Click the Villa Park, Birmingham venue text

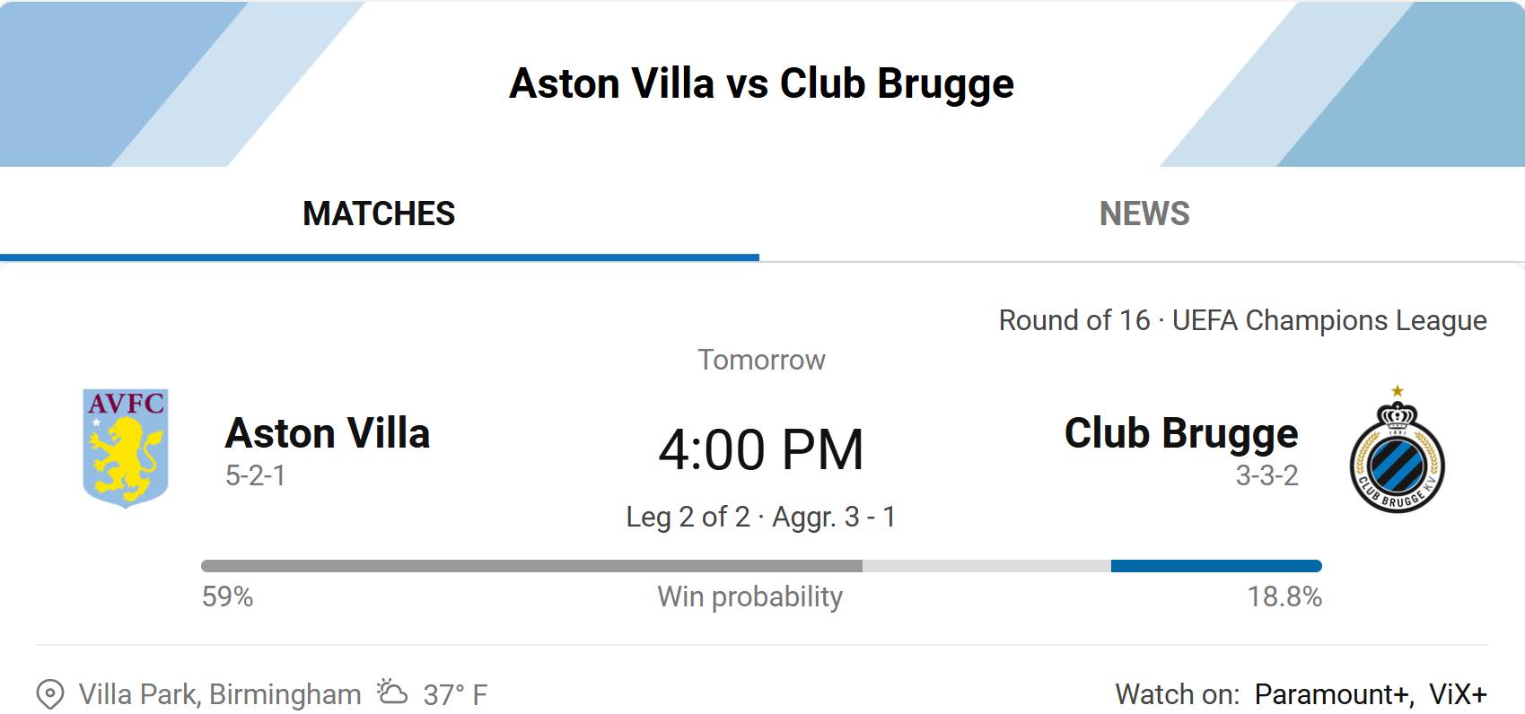pyautogui.click(x=220, y=694)
